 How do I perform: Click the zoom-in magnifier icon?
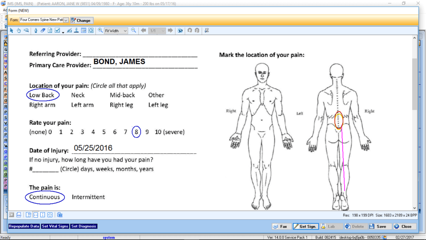tap(100, 30)
